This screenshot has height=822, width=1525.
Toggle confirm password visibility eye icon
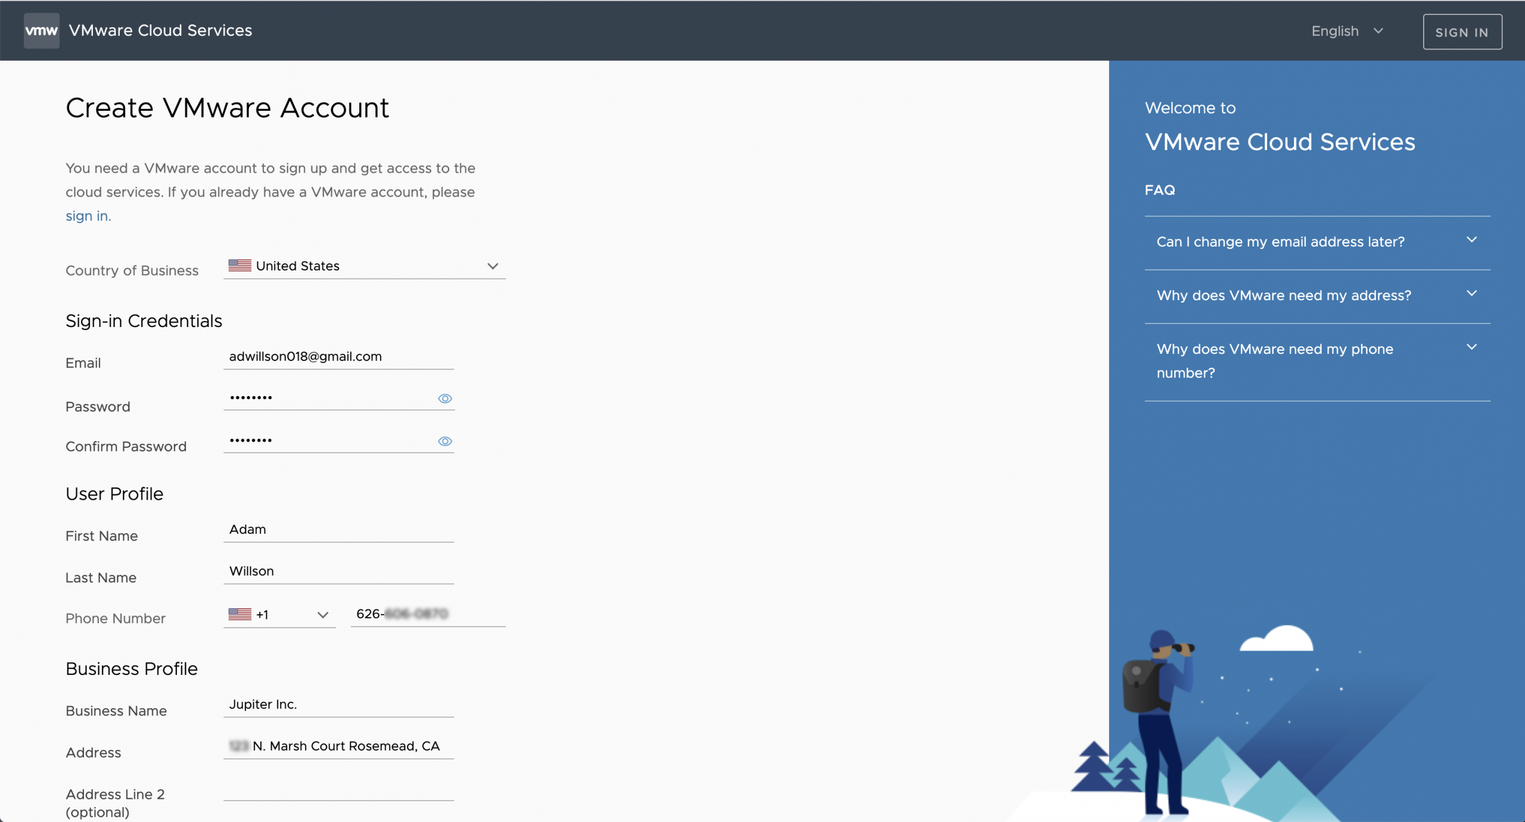click(444, 441)
